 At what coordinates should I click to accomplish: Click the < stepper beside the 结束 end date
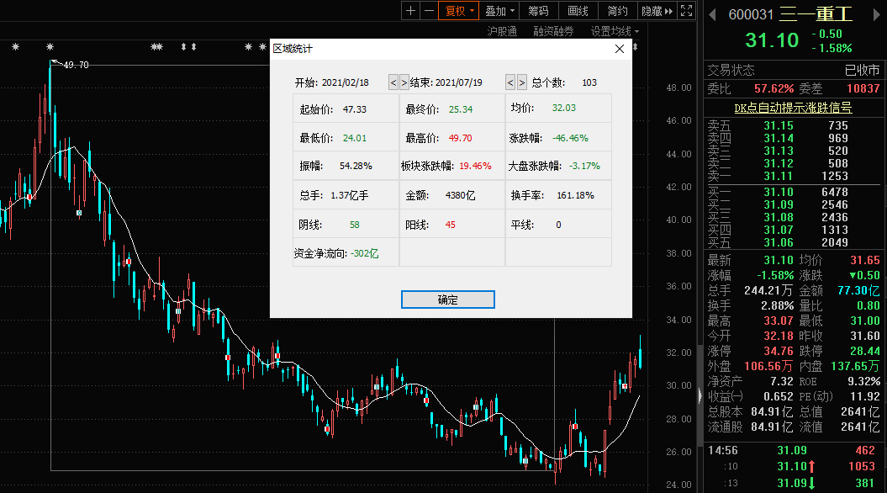(510, 82)
